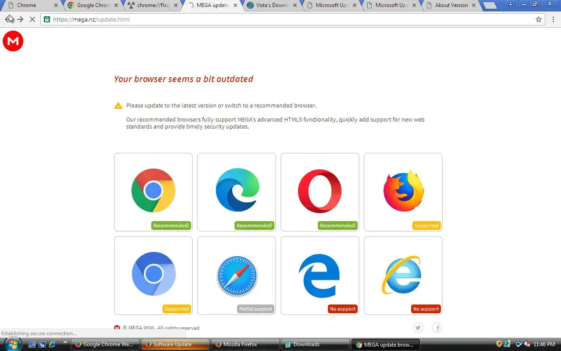The height and width of the screenshot is (351, 561).
Task: Switch to the second Microsoft Update tab
Action: (x=390, y=5)
